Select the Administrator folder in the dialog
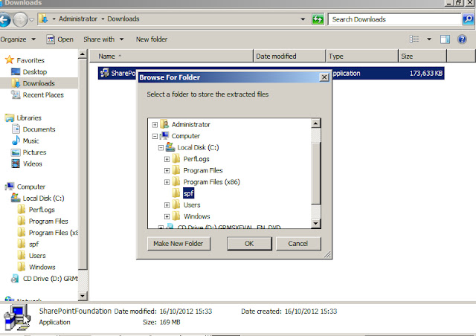Image resolution: width=476 pixels, height=336 pixels. 190,124
